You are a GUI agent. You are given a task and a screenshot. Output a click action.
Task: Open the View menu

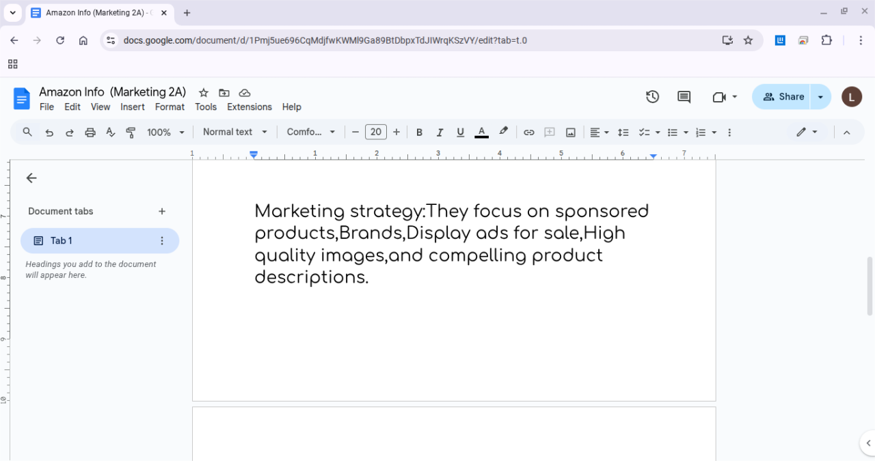(x=100, y=107)
